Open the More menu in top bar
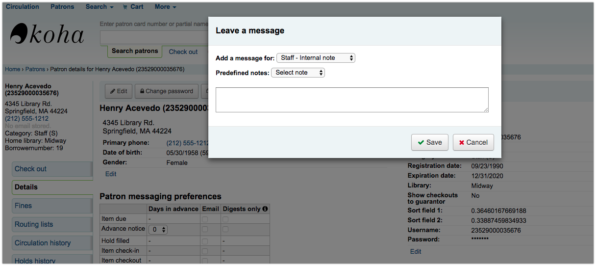The height and width of the screenshot is (266, 596). point(165,7)
